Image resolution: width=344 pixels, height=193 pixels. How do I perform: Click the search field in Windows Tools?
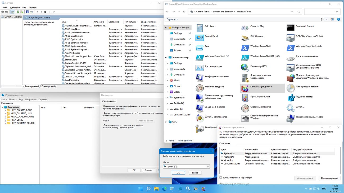pyautogui.click(x=320, y=12)
